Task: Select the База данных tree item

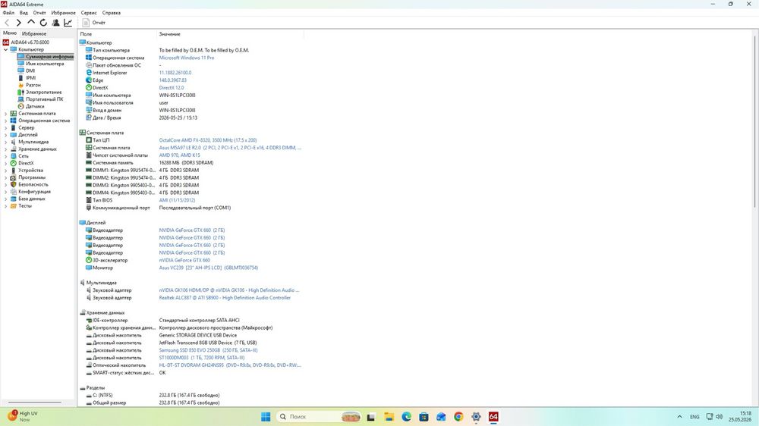Action: (31, 199)
